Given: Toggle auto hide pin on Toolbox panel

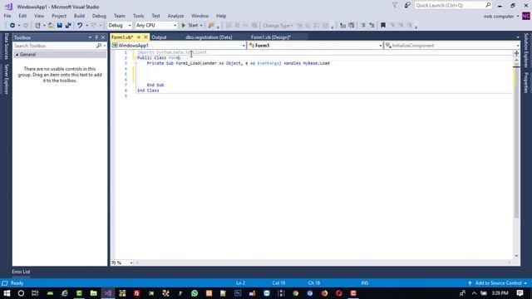Looking at the screenshot, I should coord(96,37).
